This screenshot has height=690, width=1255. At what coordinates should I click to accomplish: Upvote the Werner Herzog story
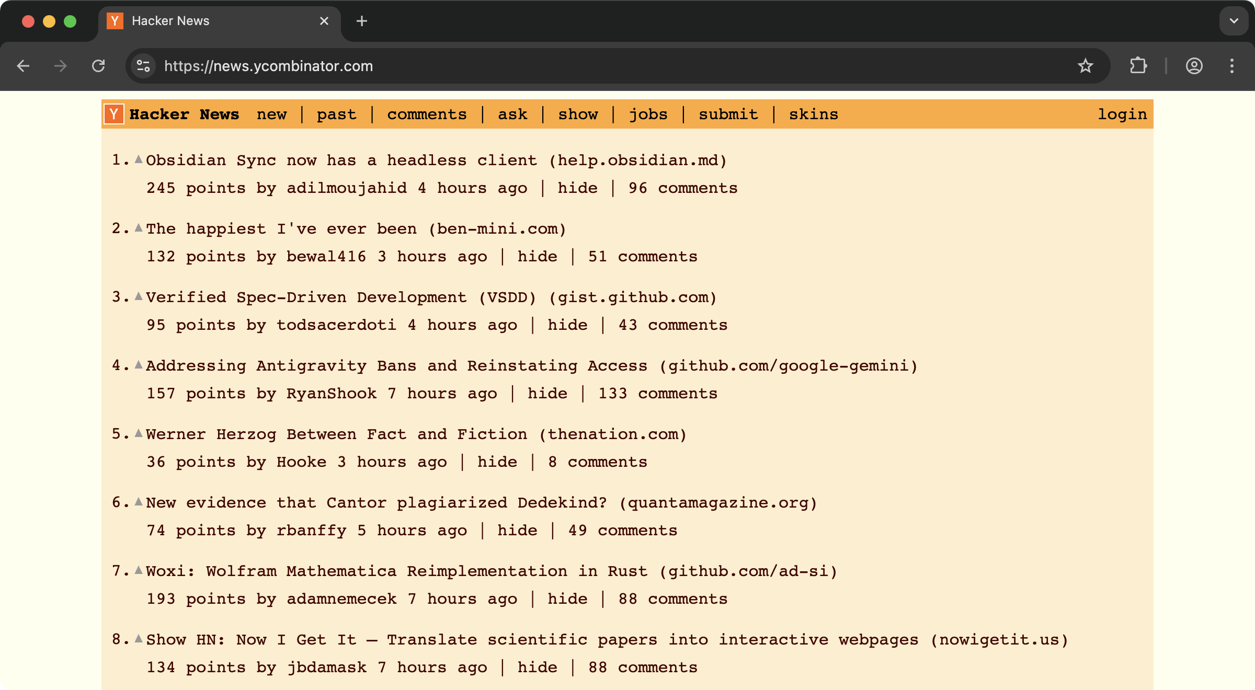(139, 433)
